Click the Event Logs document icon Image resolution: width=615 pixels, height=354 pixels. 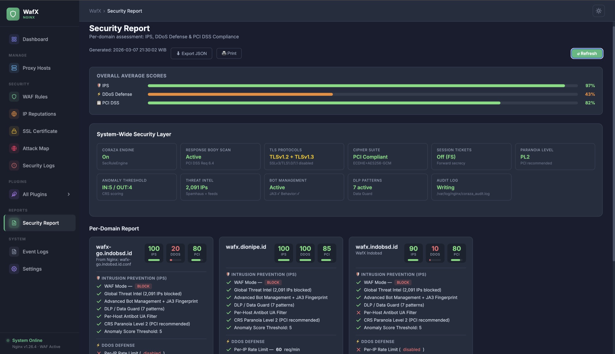point(14,252)
